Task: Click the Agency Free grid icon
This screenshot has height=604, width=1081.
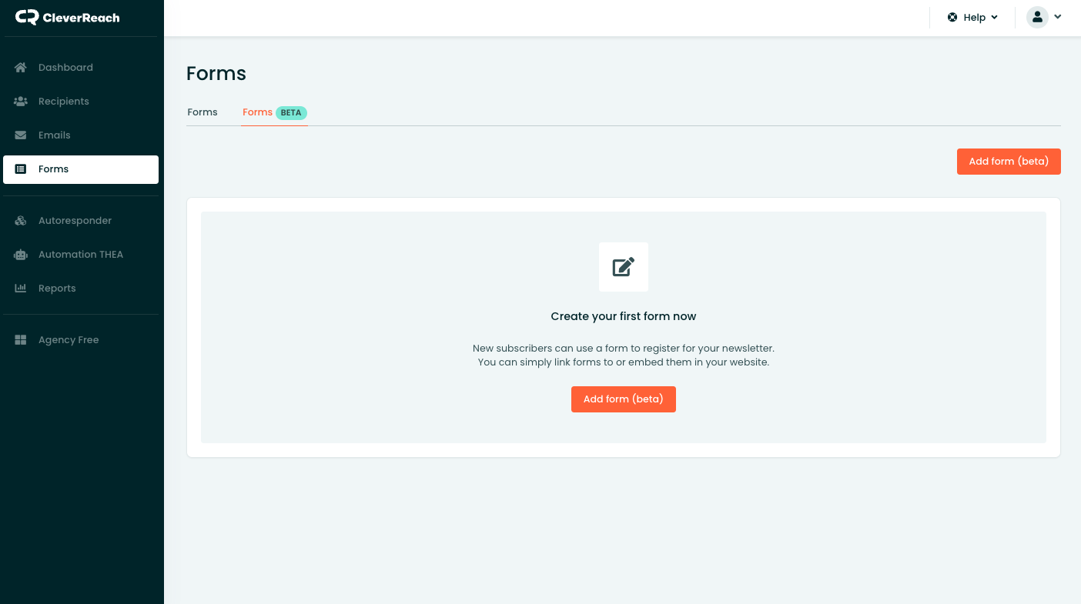Action: click(21, 340)
